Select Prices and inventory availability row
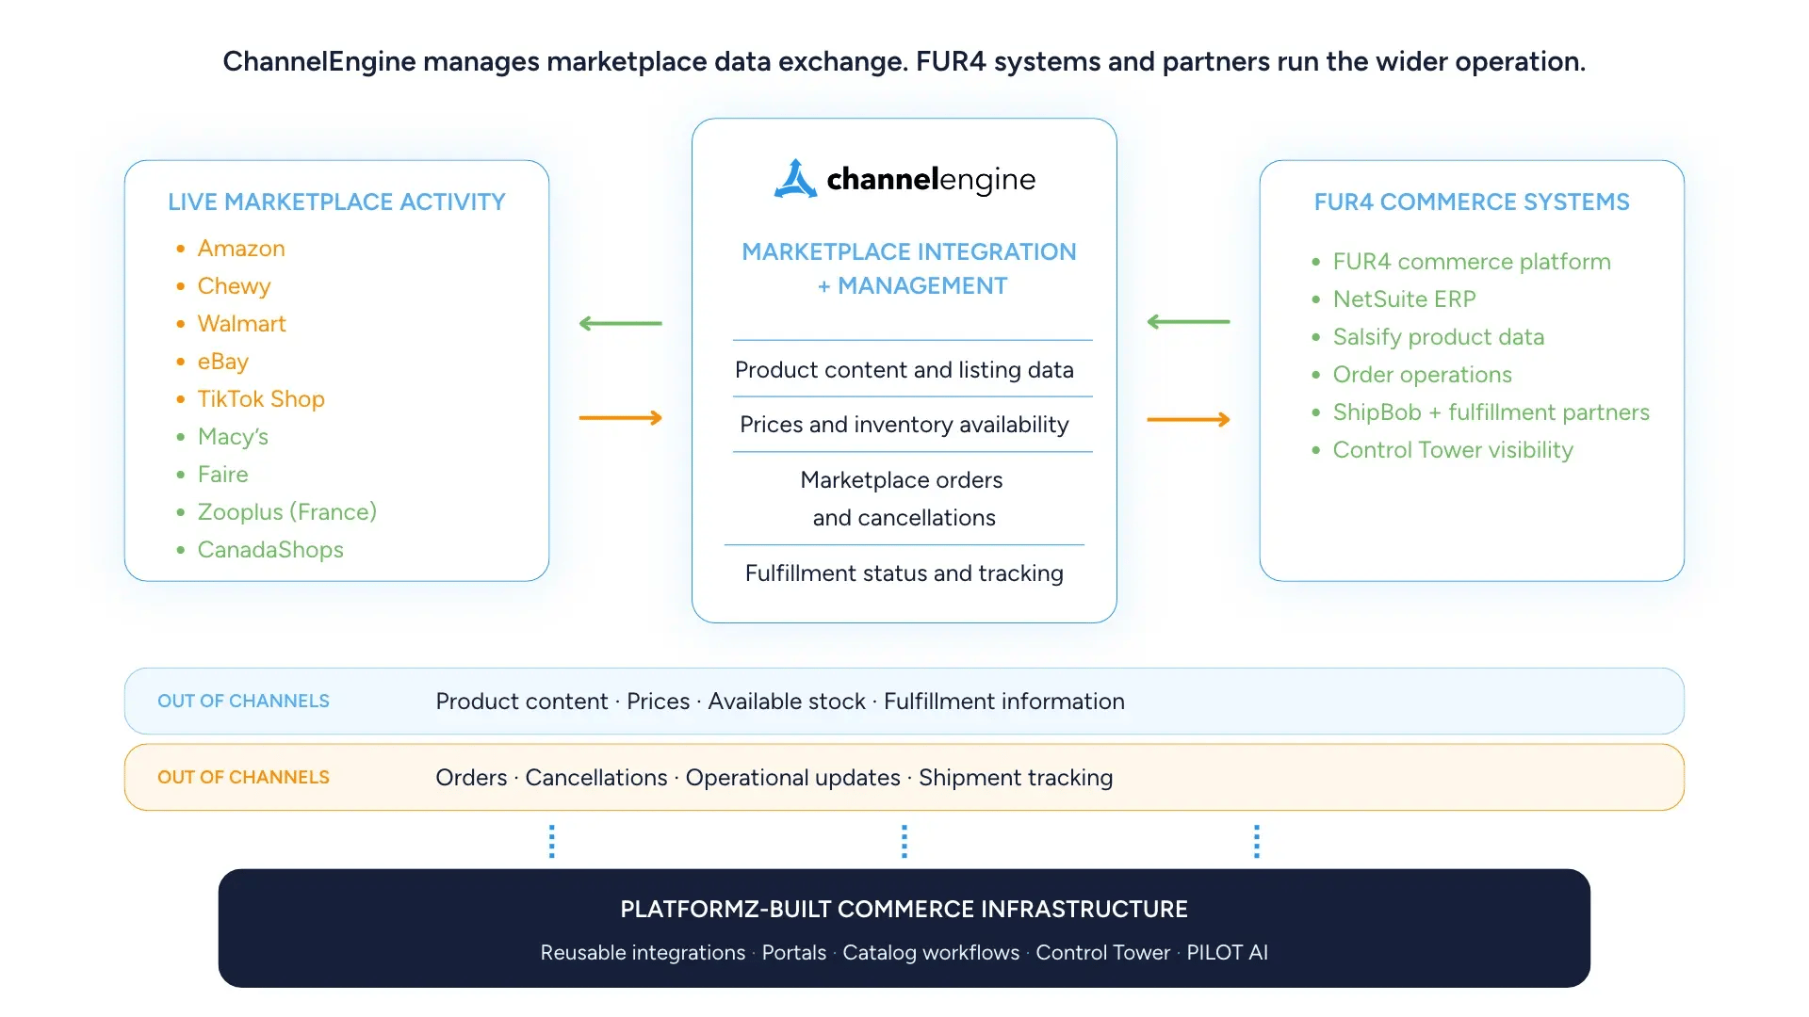This screenshot has height=1017, width=1809. 904,425
